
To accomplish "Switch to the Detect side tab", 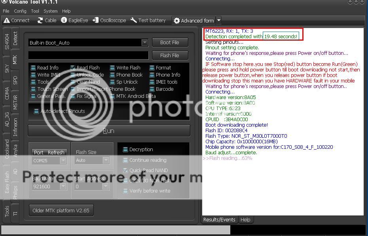I will pos(15,38).
